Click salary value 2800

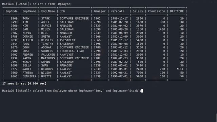(139, 18)
